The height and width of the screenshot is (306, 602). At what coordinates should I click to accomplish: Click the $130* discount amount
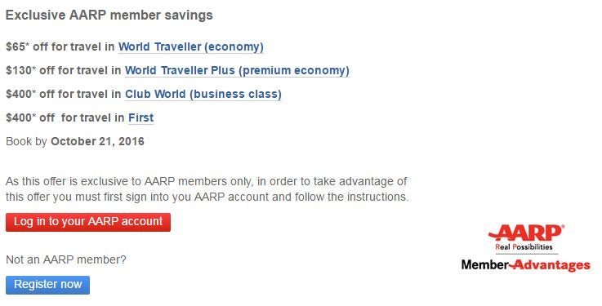[x=20, y=70]
